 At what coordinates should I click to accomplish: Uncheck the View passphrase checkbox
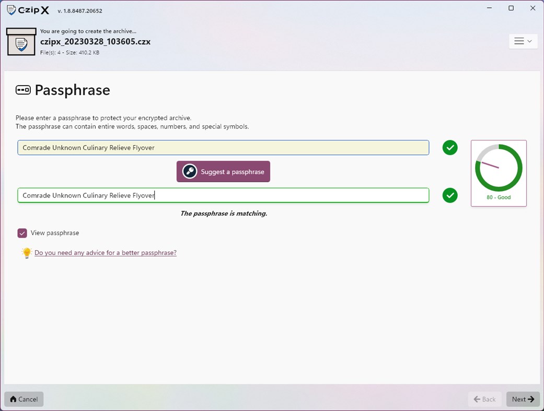pos(22,233)
